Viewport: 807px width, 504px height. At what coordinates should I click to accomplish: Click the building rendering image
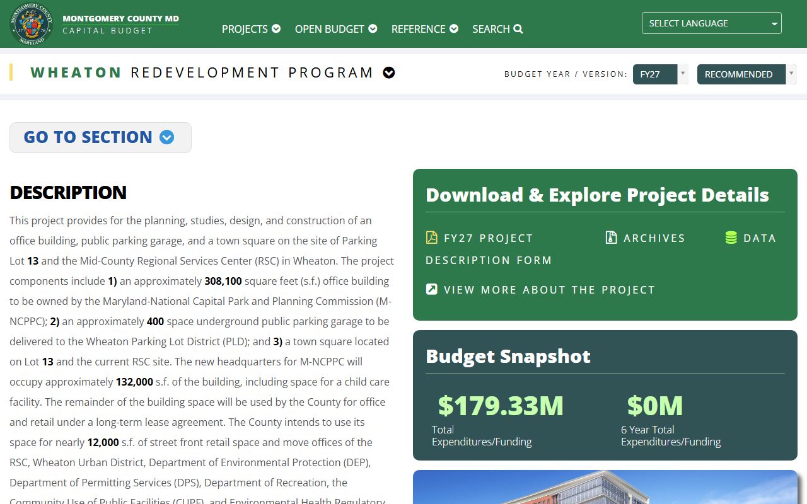coord(605,487)
